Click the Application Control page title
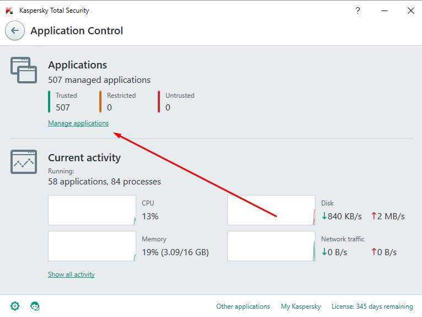Viewport: 422px width, 317px height. (x=77, y=31)
